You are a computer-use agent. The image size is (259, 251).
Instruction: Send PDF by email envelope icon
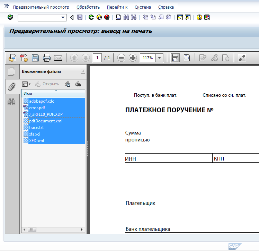tap(58, 58)
